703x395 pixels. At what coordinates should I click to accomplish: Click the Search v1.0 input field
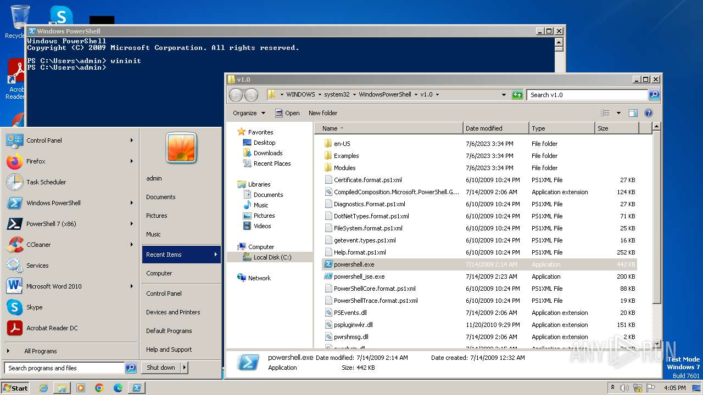click(587, 95)
